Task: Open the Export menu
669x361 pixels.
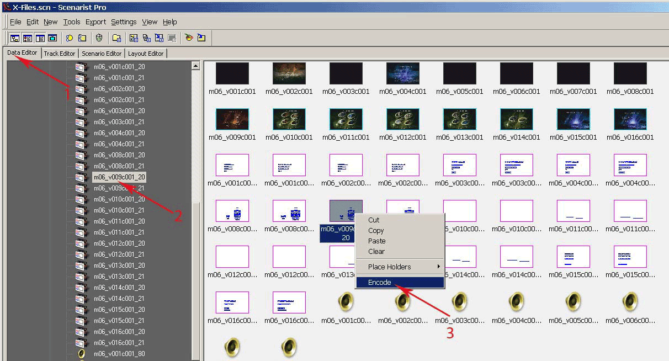Action: [95, 22]
